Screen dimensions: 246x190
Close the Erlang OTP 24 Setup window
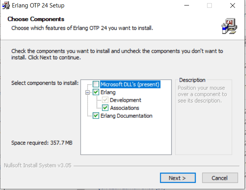233,6
